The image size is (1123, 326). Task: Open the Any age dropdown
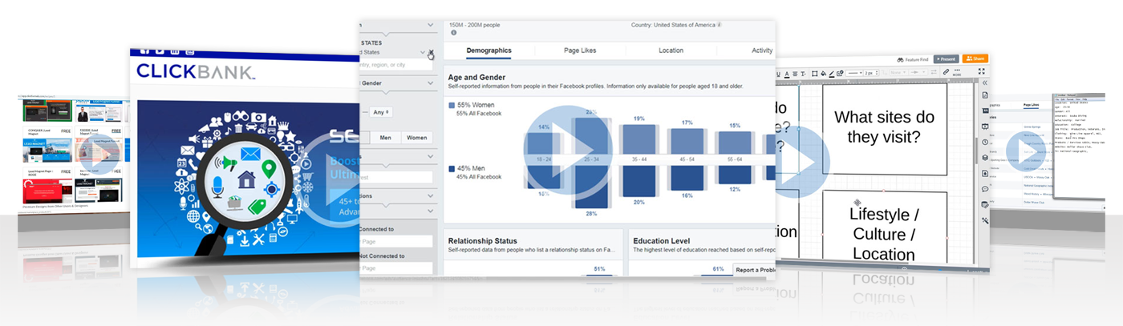pyautogui.click(x=381, y=112)
